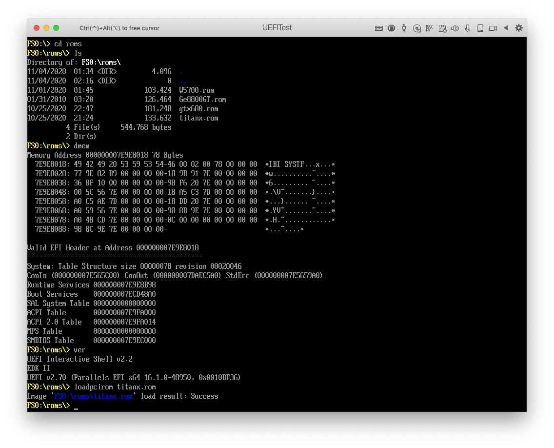The height and width of the screenshot is (448, 554).
Task: Collapse the status icons with the arrow
Action: (x=506, y=28)
